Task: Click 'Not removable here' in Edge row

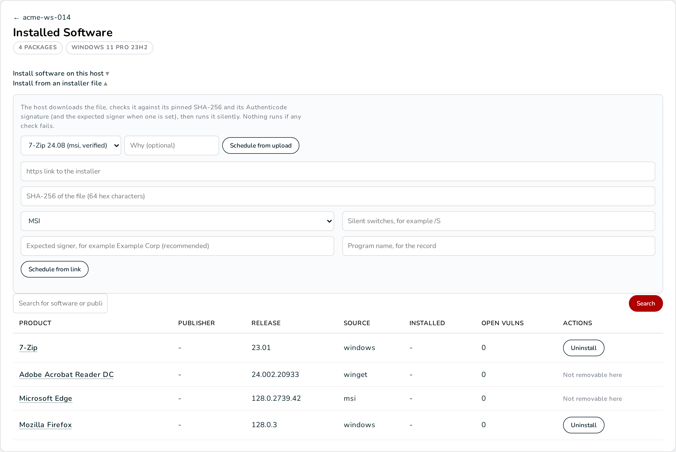Action: pos(592,399)
